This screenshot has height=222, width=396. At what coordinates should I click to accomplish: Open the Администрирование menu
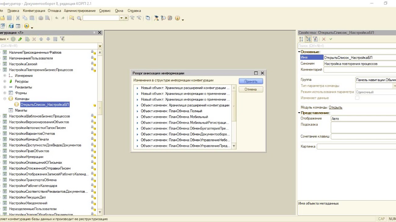pyautogui.click(x=80, y=11)
